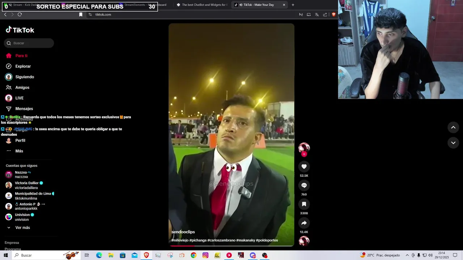
Task: Open Microsoft Store from the taskbar
Action: coord(123,255)
